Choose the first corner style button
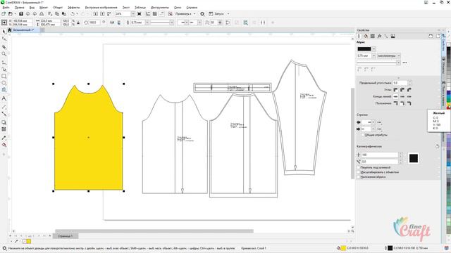The image size is (451, 253). 395,90
